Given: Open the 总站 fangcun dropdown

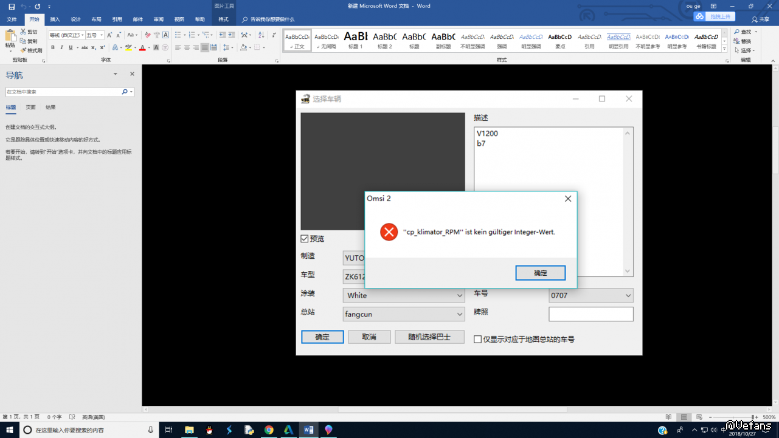Looking at the screenshot, I should click(x=460, y=314).
